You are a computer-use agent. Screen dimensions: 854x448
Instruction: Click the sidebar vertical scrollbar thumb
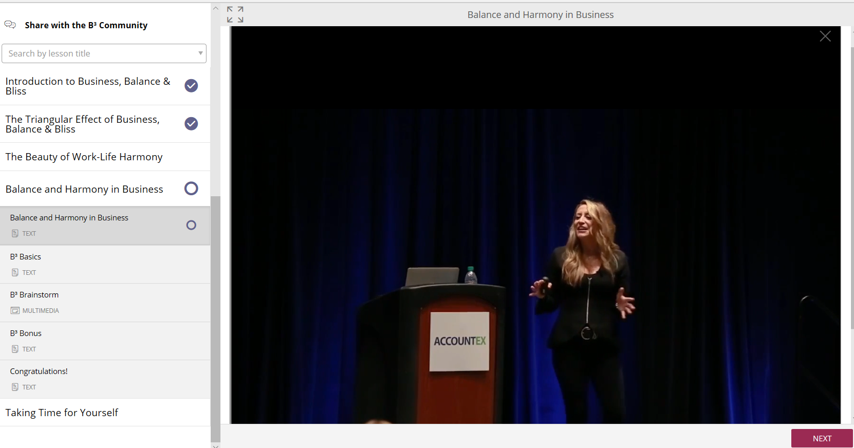click(x=215, y=319)
